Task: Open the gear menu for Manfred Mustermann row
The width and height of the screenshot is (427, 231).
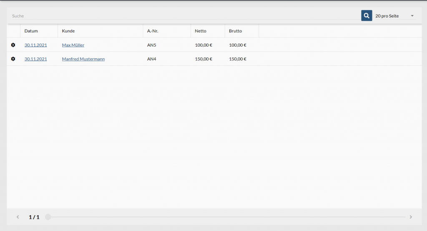Action: [x=13, y=59]
